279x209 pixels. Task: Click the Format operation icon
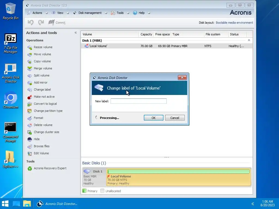(x=29, y=118)
